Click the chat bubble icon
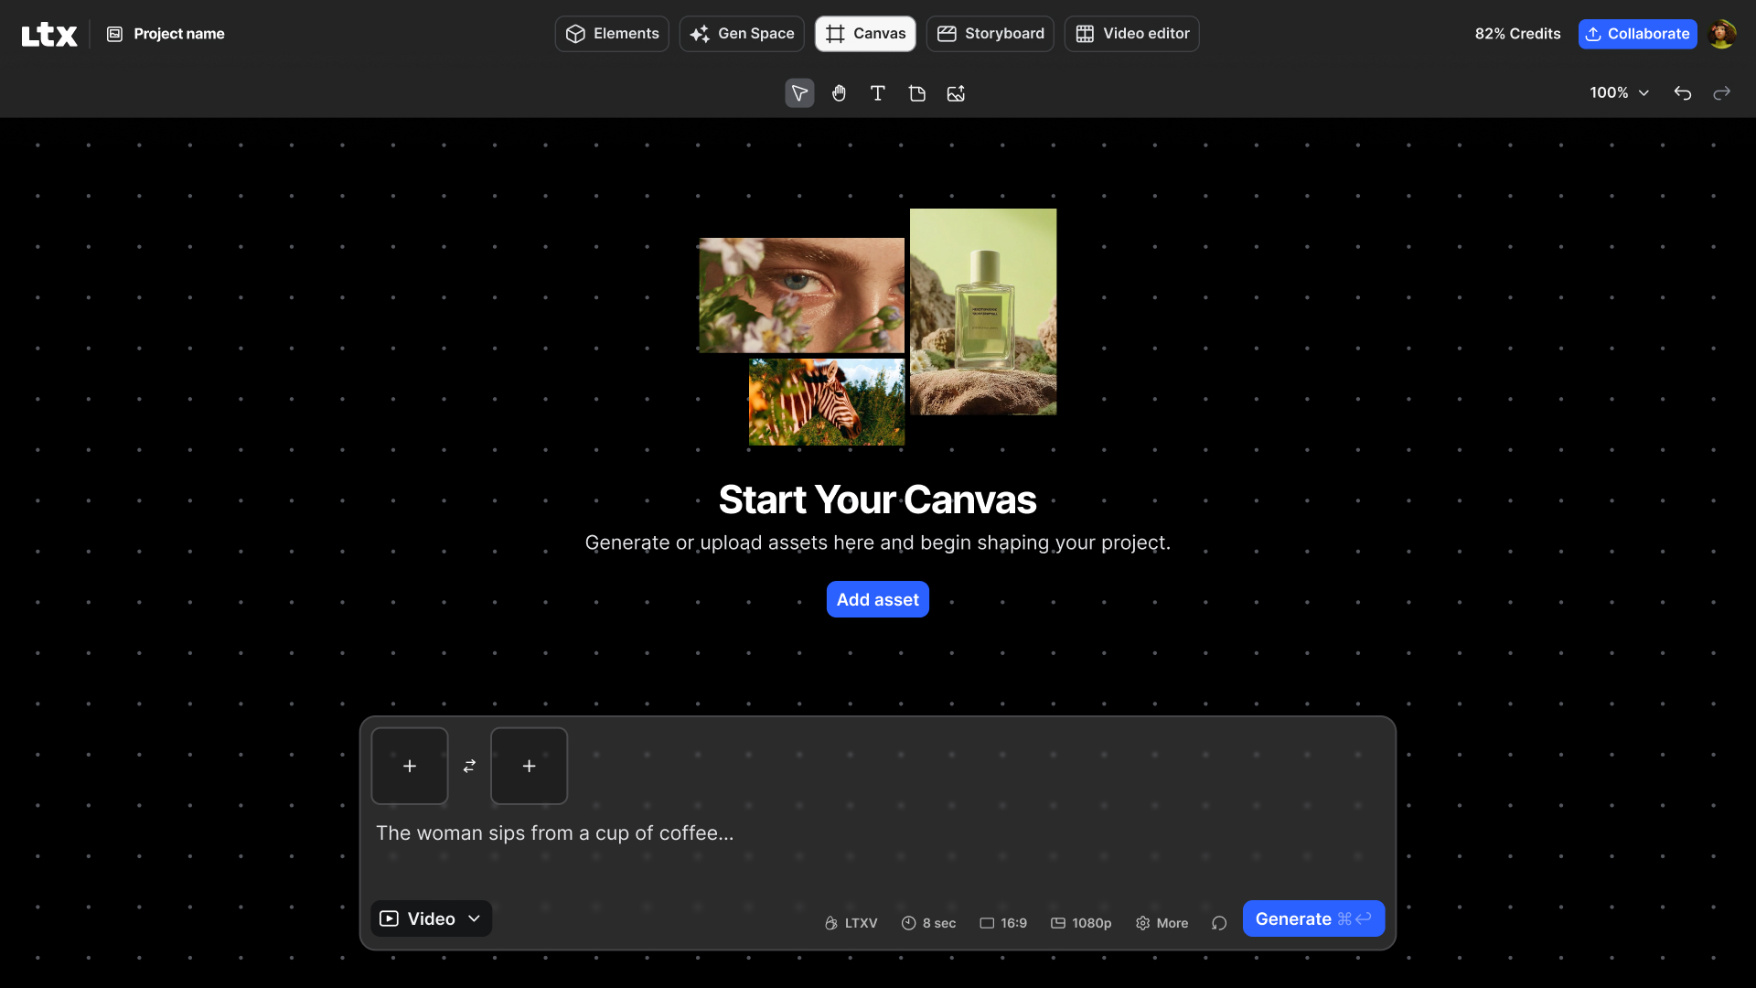Viewport: 1756px width, 988px height. coord(1219,923)
